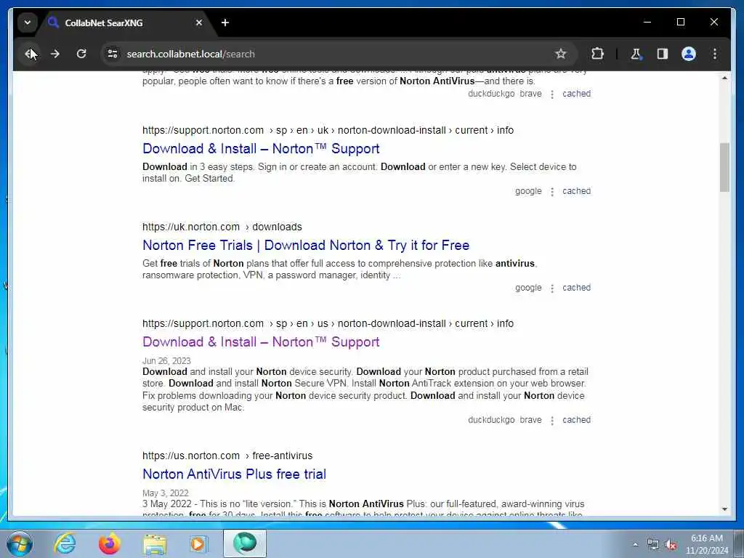
Task: Launch Firefox from taskbar
Action: [109, 543]
